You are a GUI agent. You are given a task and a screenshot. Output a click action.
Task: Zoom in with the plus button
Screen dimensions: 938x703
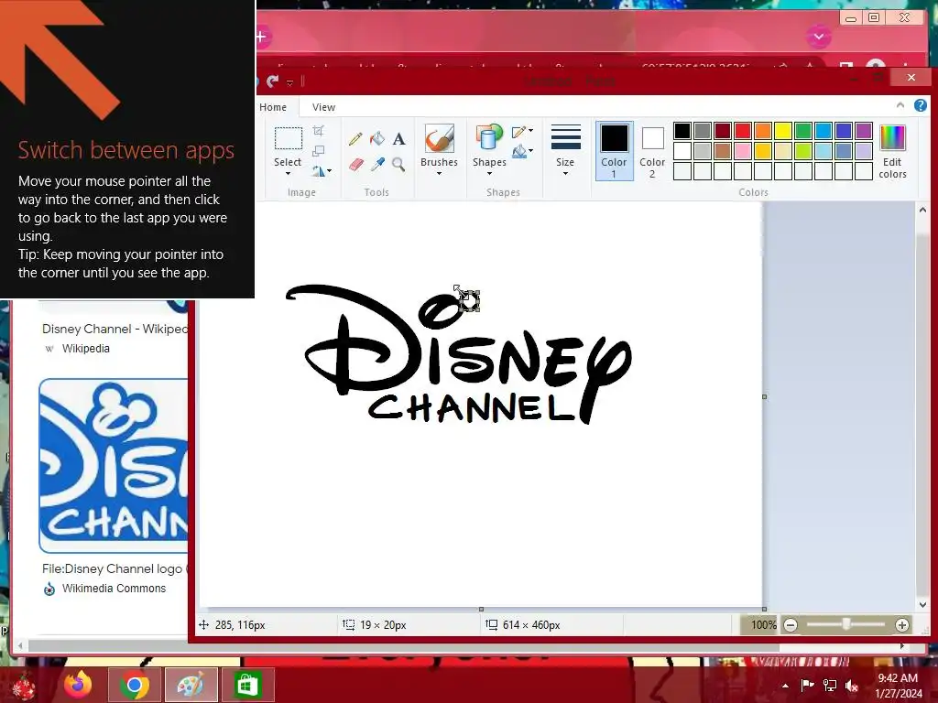point(902,625)
